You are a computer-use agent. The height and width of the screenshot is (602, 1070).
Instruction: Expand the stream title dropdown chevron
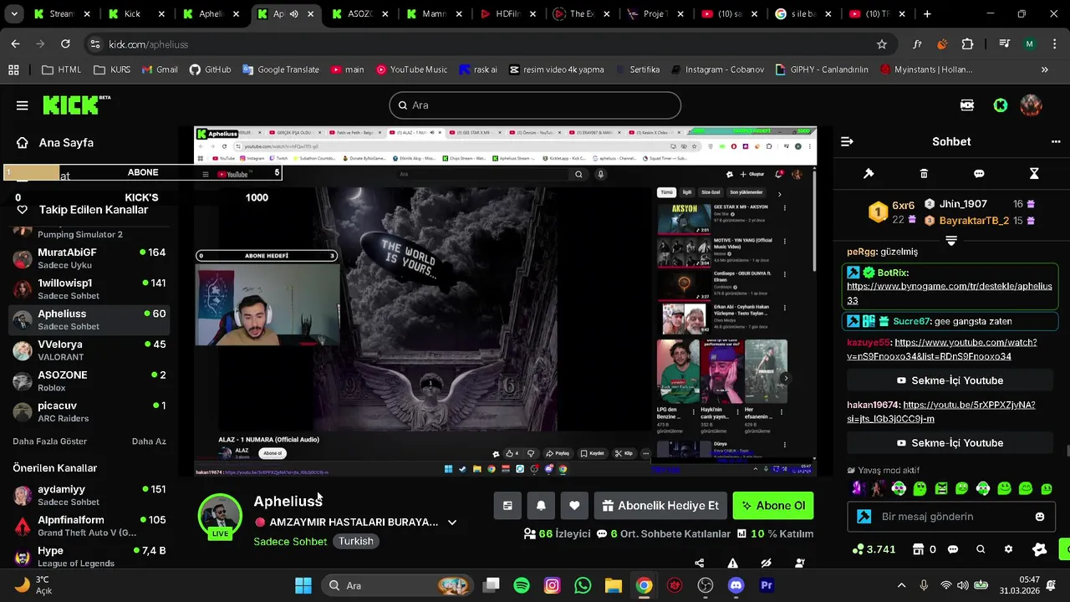[452, 523]
